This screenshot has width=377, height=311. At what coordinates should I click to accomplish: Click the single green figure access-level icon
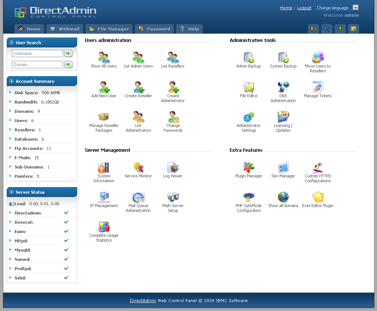[x=340, y=29]
